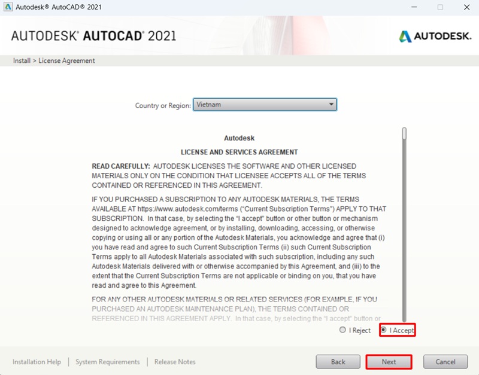479x375 pixels.
Task: Click License Agreement in the breadcrumb trail
Action: pyautogui.click(x=67, y=60)
